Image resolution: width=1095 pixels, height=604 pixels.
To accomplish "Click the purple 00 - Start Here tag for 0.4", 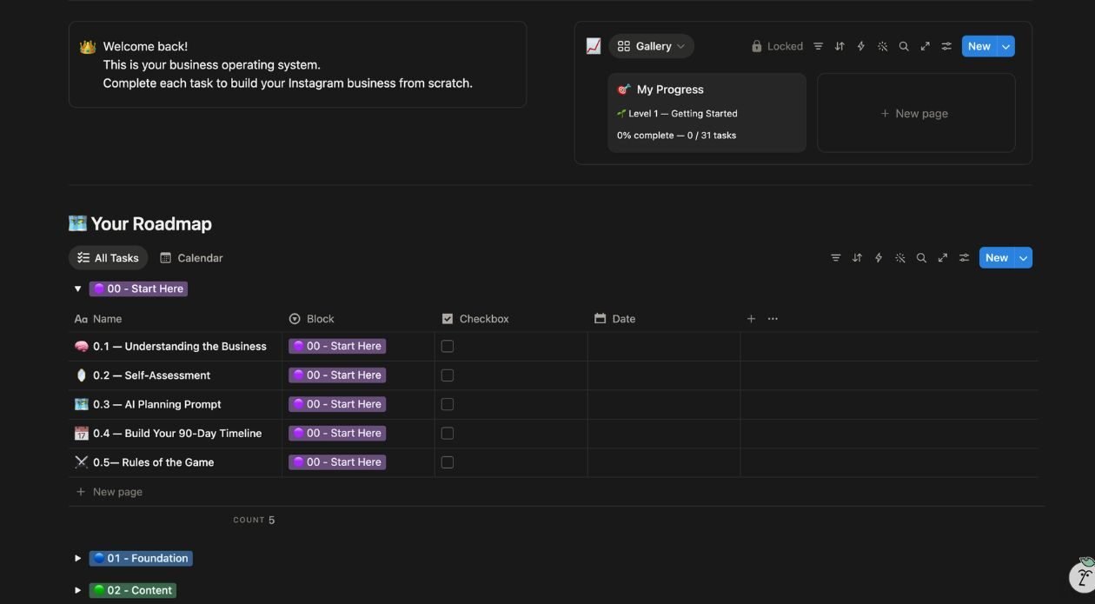I will [337, 434].
